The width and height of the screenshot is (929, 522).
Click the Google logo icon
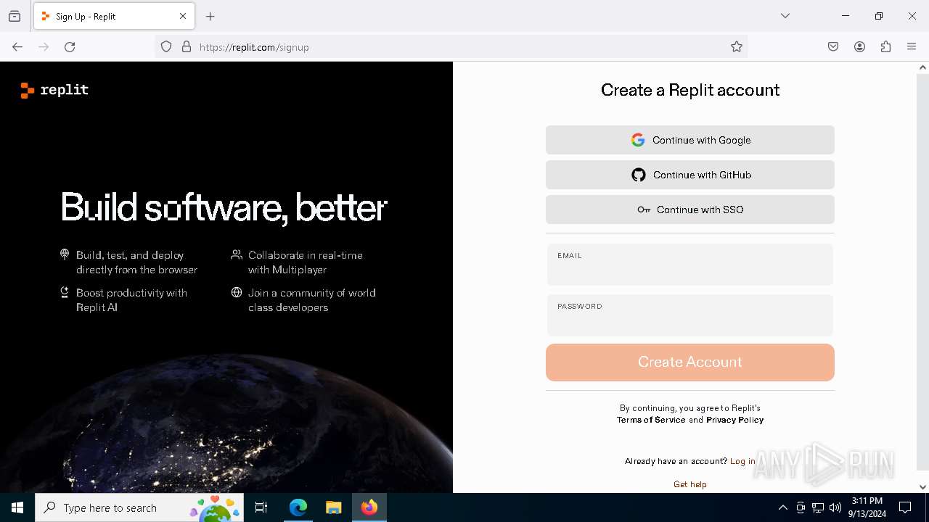638,140
